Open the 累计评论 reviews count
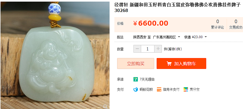 [x=217, y=24]
